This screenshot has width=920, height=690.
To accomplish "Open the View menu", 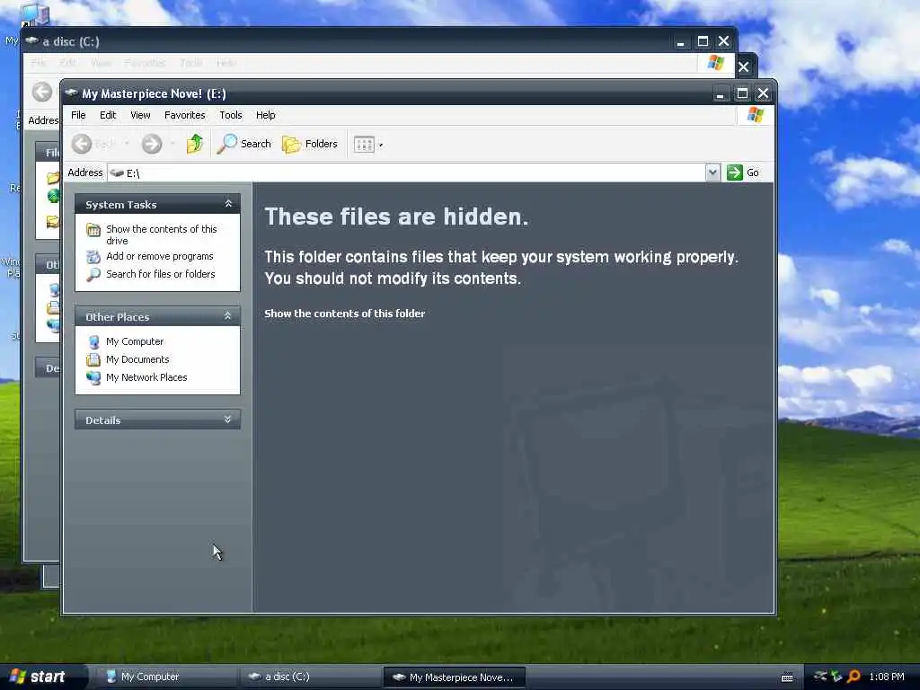I will tap(140, 115).
